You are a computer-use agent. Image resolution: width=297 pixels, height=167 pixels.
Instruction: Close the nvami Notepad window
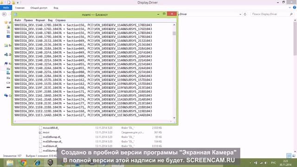(x=172, y=14)
